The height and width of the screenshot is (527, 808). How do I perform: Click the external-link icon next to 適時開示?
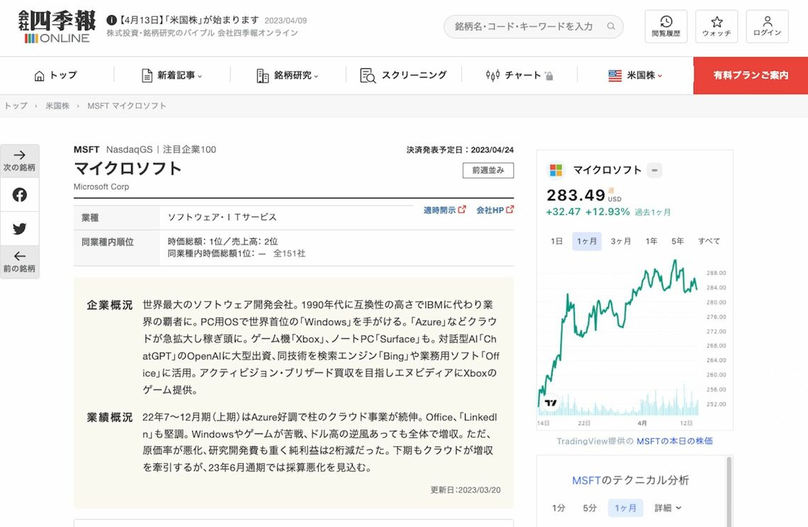pos(462,210)
